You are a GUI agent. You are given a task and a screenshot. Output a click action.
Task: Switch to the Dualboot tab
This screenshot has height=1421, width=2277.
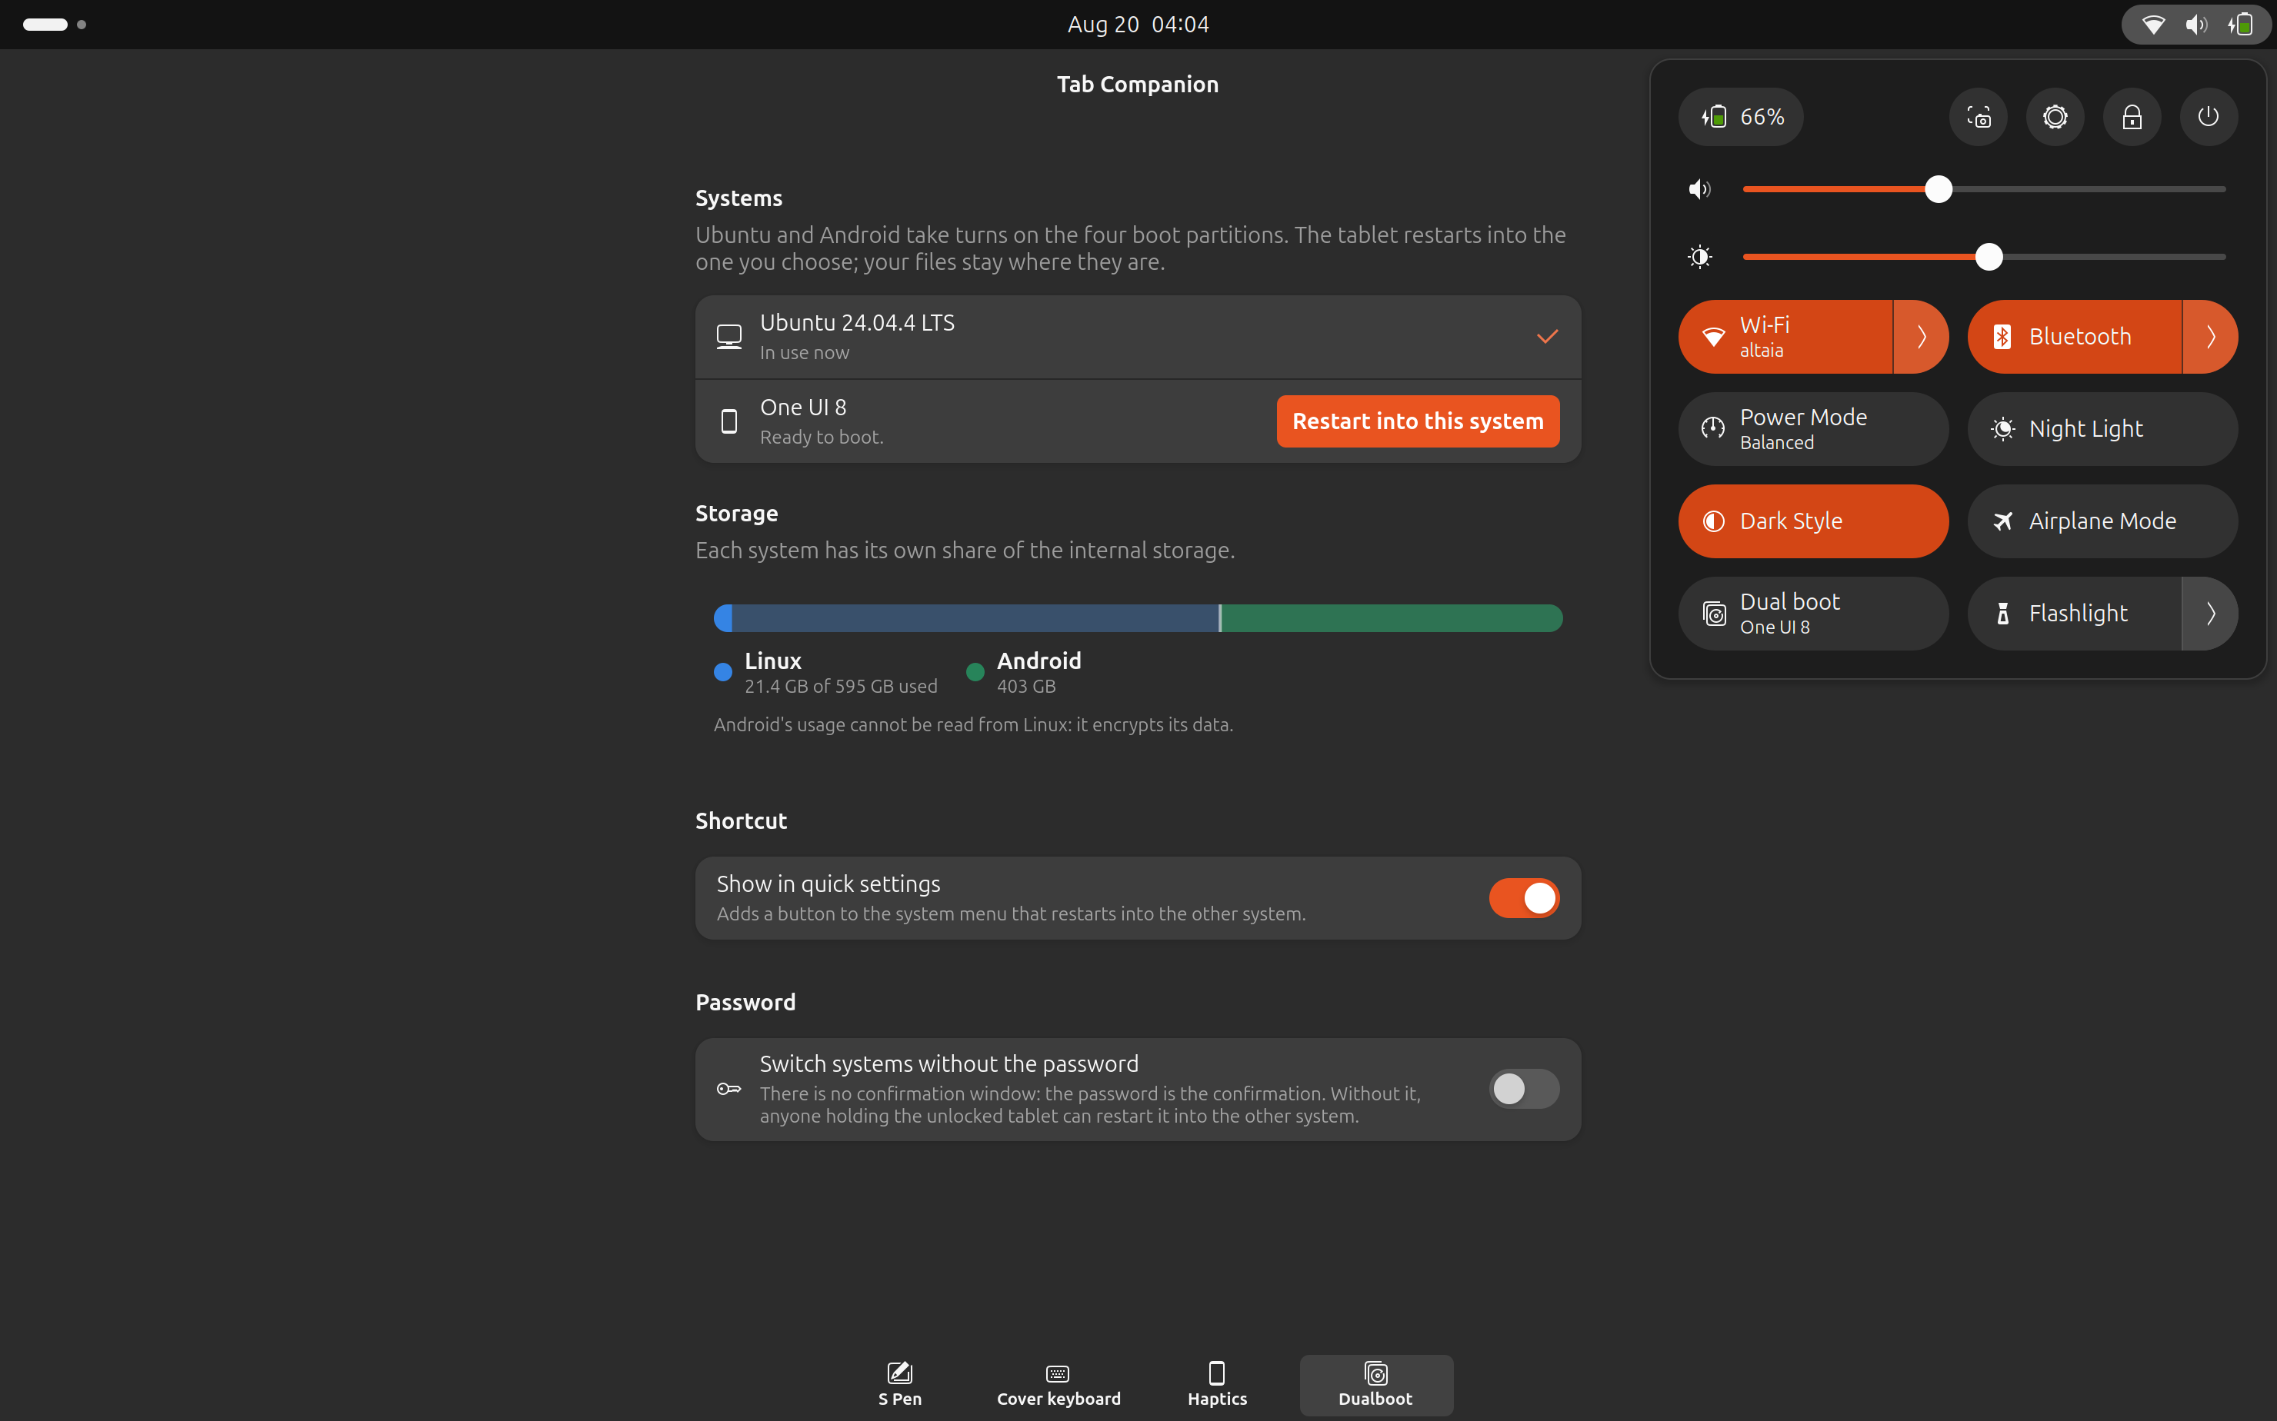pos(1375,1386)
